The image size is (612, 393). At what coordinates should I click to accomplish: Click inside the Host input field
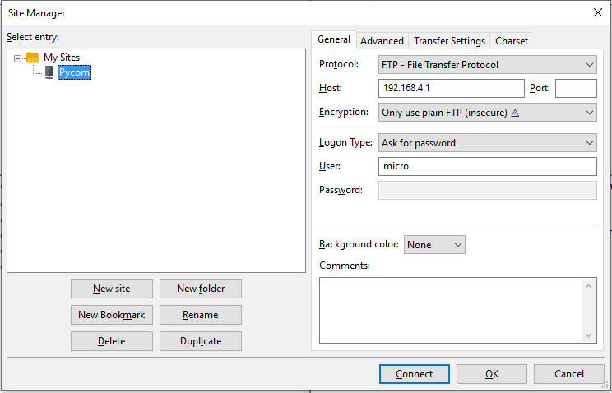click(x=451, y=89)
